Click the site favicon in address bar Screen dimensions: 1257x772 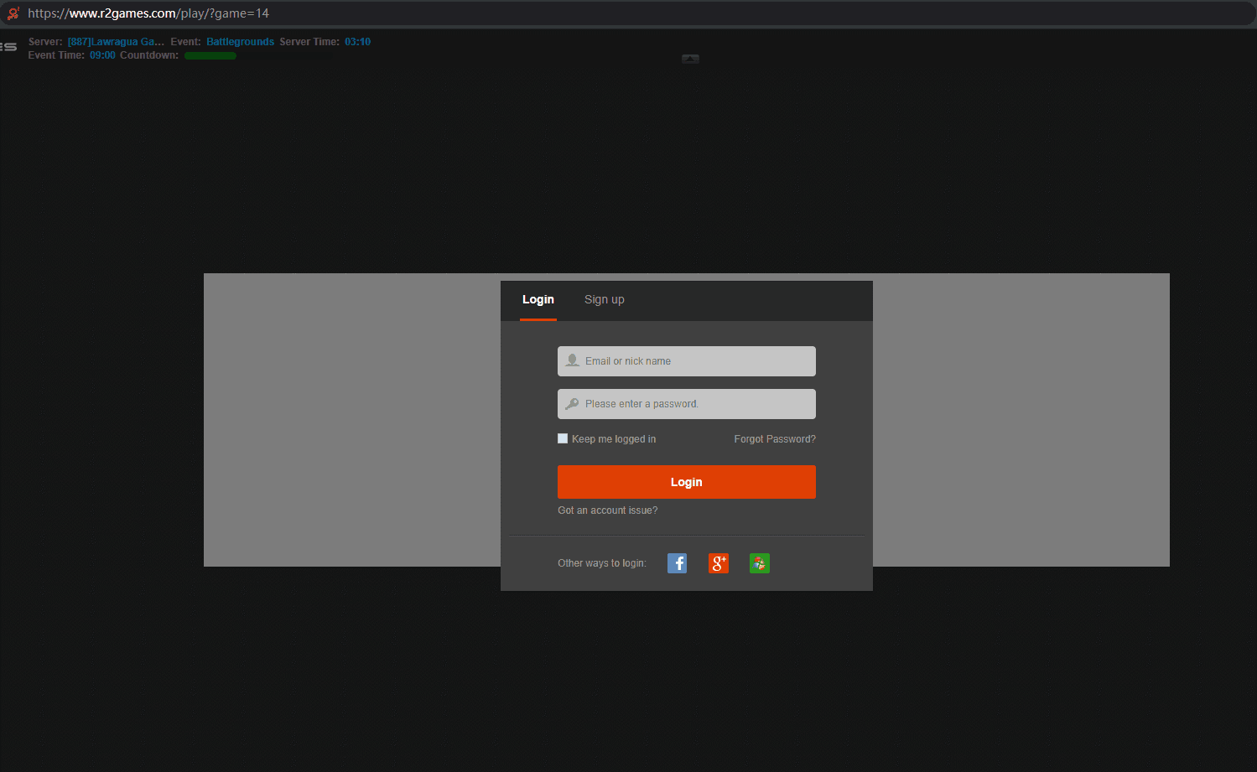coord(13,13)
